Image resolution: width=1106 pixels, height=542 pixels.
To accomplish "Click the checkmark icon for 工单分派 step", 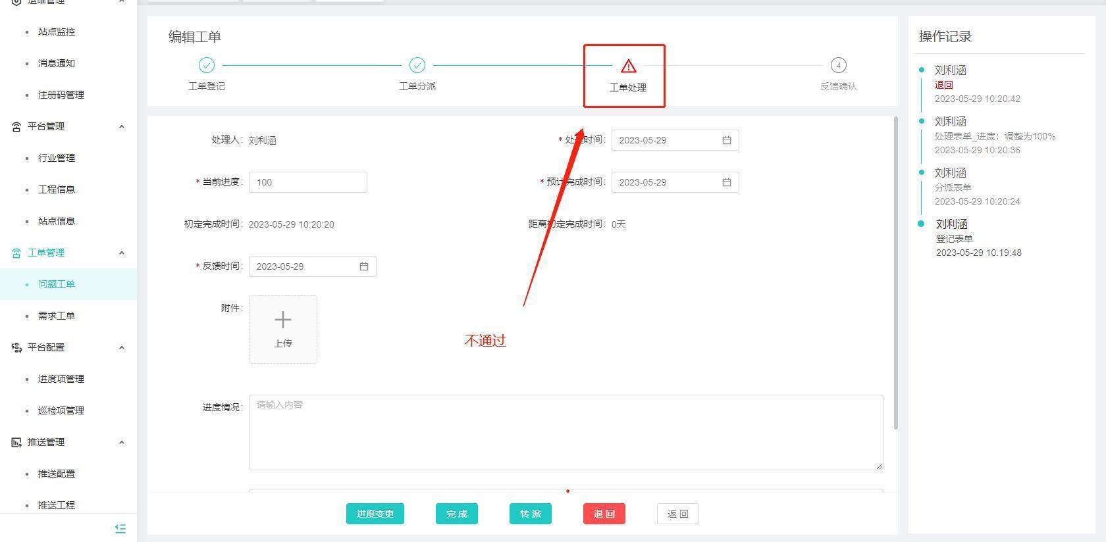I will [417, 65].
